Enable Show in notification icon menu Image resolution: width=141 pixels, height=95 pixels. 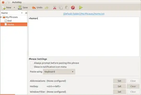pos(32,67)
